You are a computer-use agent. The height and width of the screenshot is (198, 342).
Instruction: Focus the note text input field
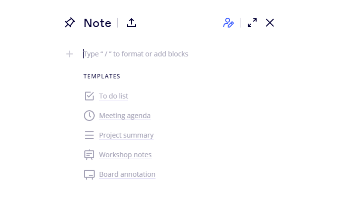point(171,54)
